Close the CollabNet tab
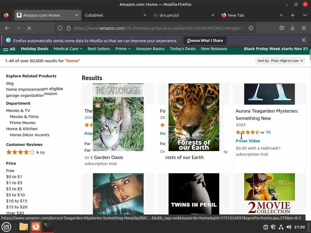 145,15
